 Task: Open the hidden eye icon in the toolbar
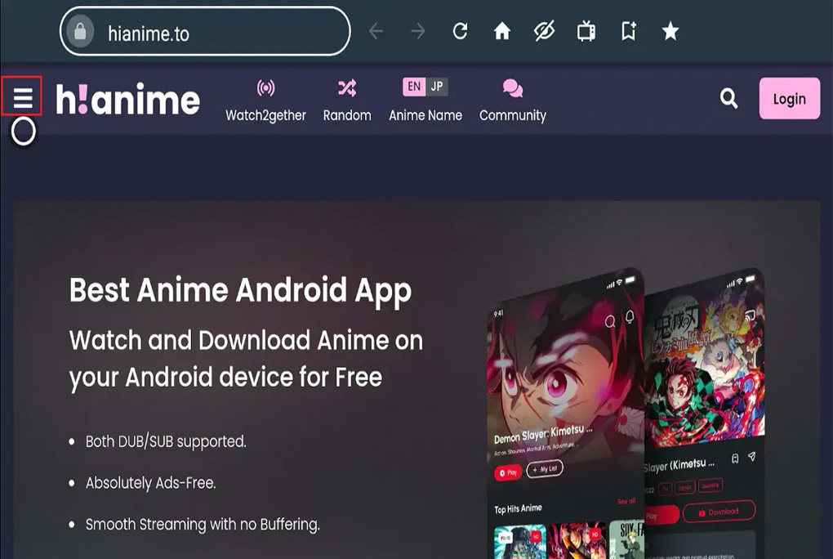(544, 30)
